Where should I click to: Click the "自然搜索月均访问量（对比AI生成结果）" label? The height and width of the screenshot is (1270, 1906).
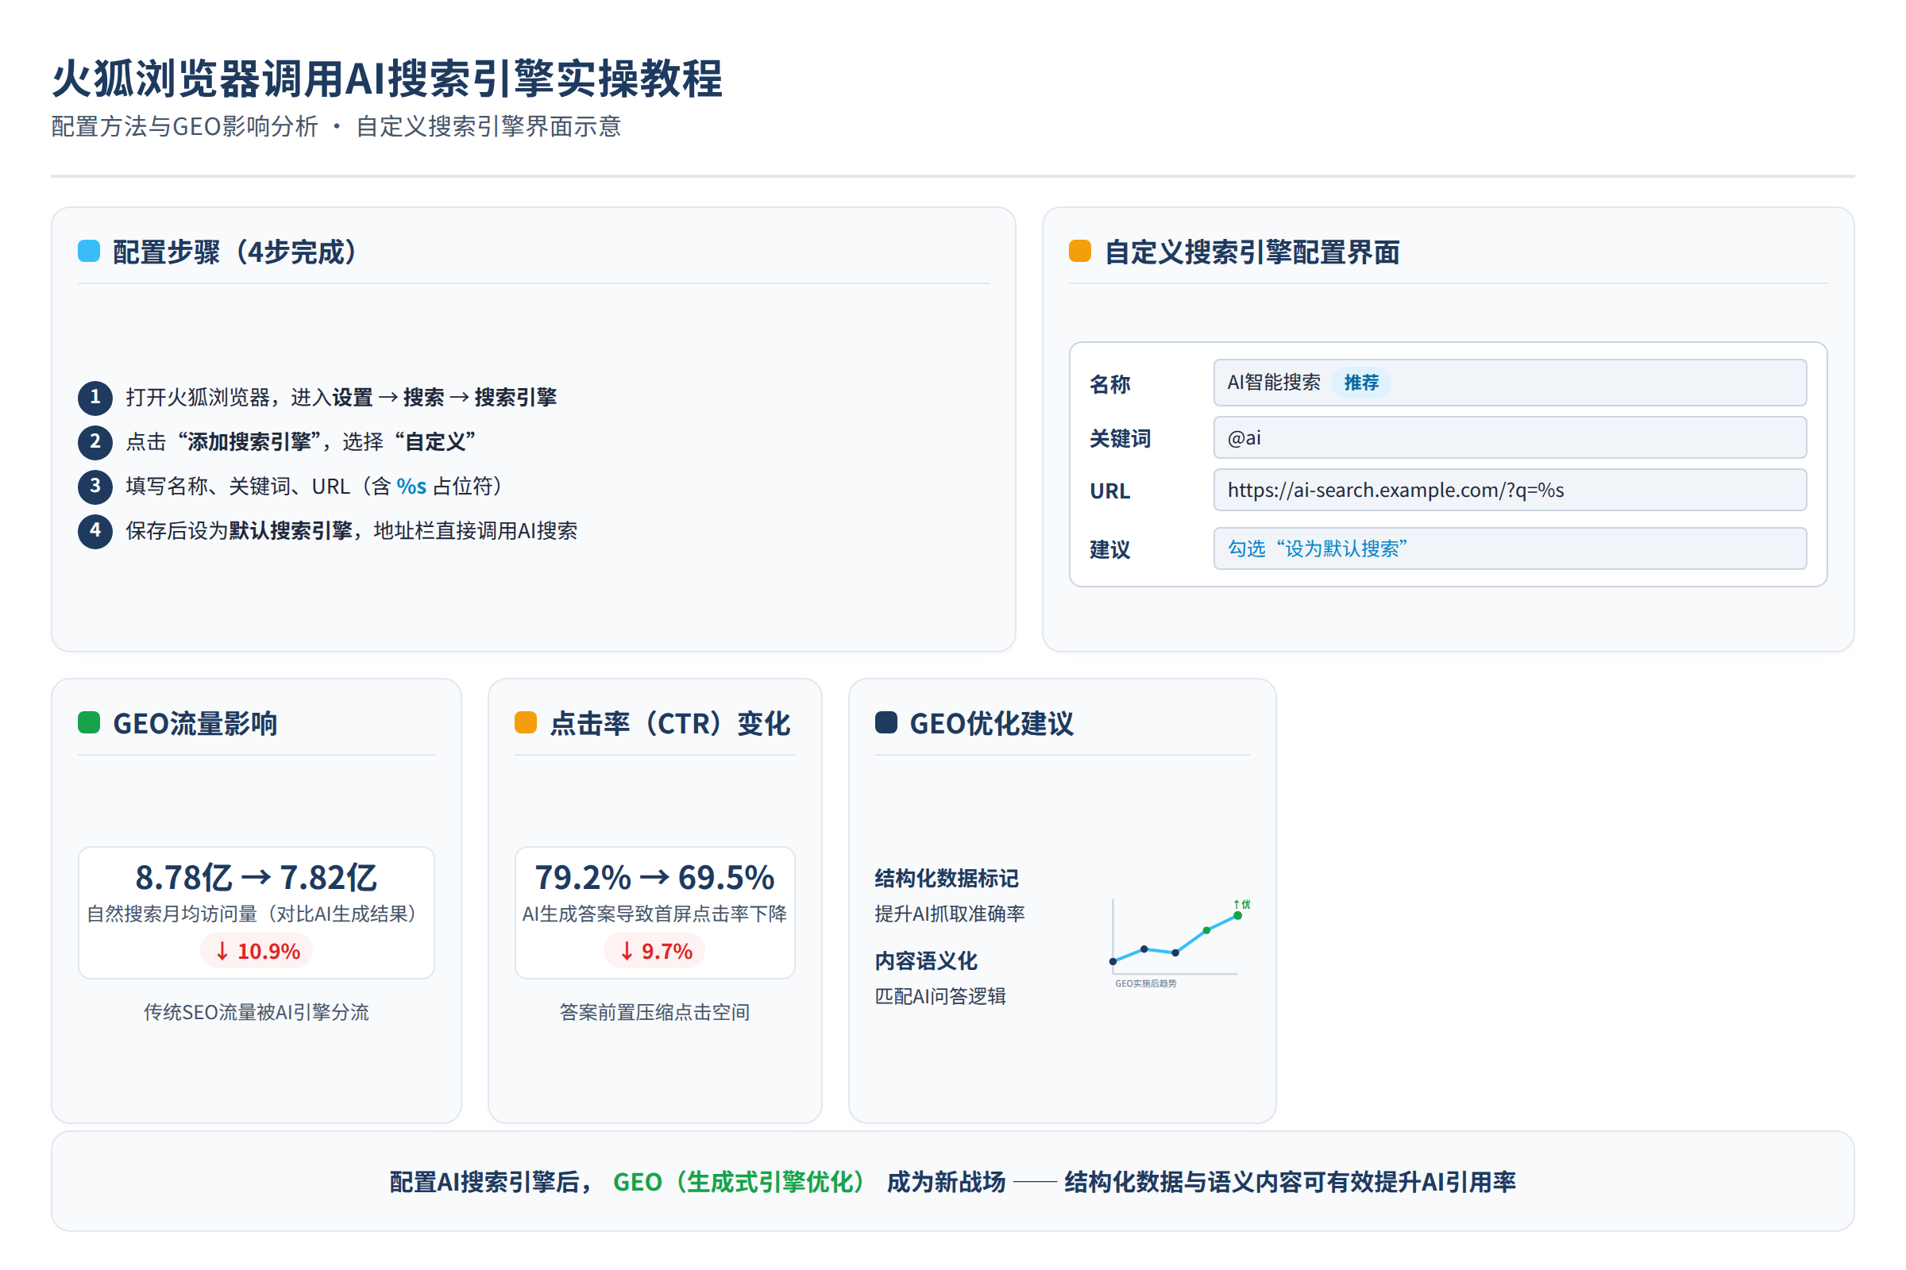pos(256,914)
